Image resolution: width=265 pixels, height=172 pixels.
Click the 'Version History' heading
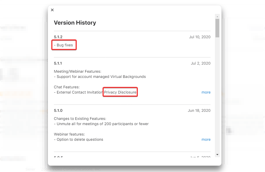[x=75, y=23]
